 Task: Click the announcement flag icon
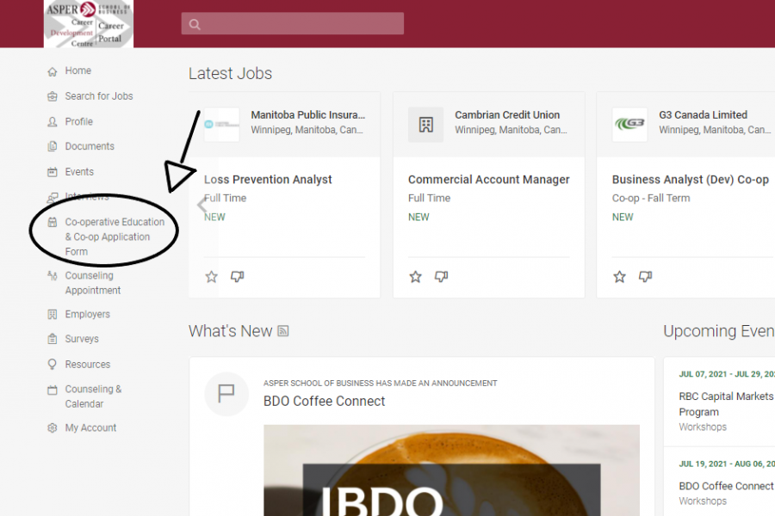(226, 394)
